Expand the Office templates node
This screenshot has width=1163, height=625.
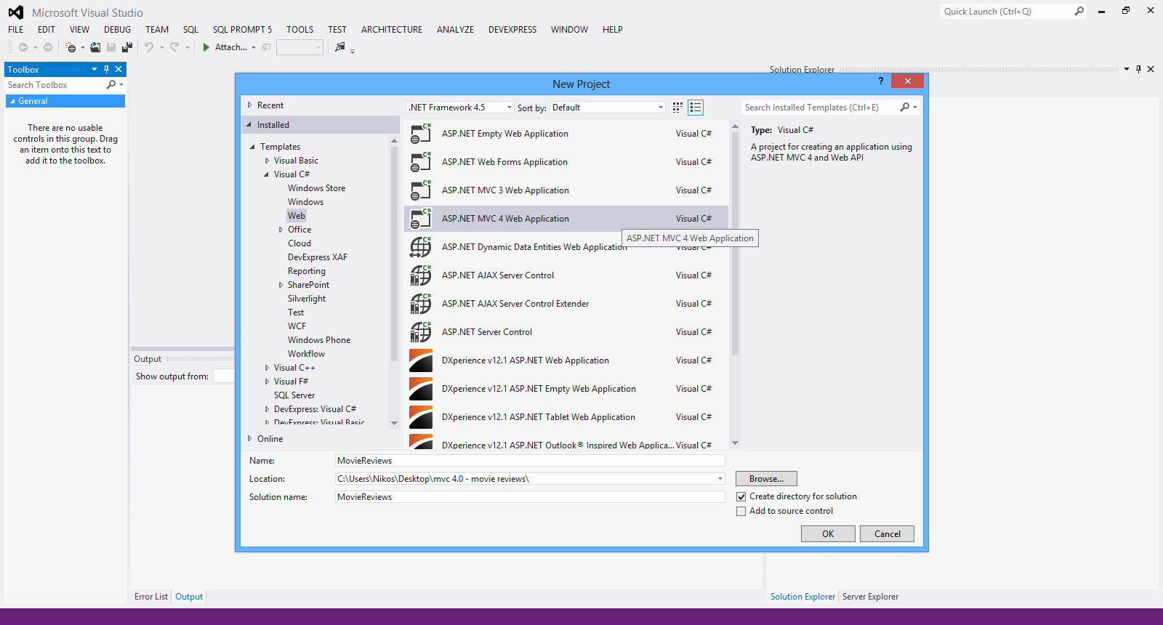point(281,230)
